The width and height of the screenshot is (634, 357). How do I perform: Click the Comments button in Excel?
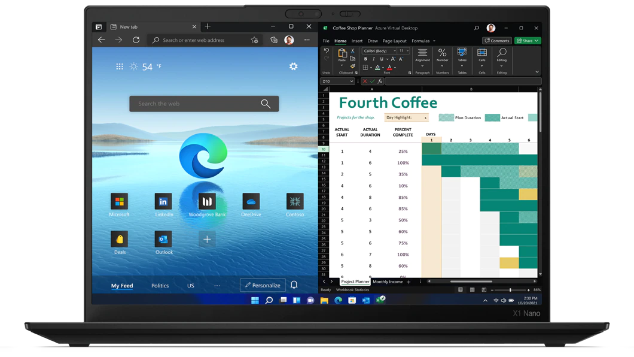[x=497, y=41]
